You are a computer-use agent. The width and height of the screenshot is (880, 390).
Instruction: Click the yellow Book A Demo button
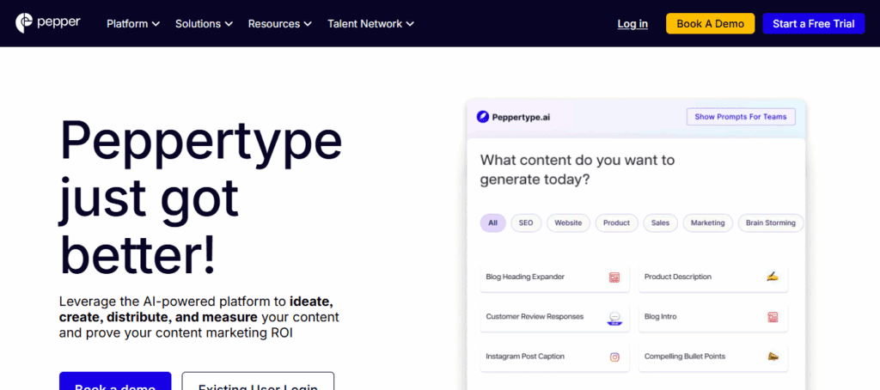coord(710,23)
